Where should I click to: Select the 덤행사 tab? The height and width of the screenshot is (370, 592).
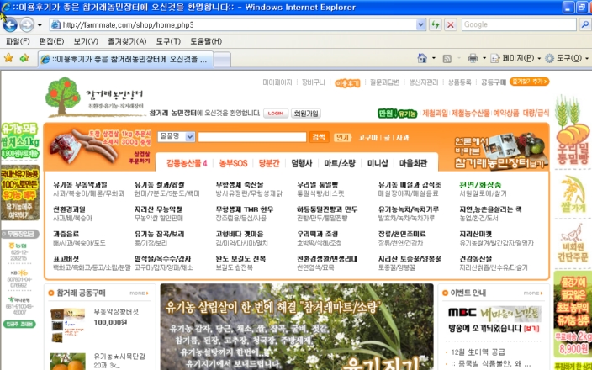point(302,163)
